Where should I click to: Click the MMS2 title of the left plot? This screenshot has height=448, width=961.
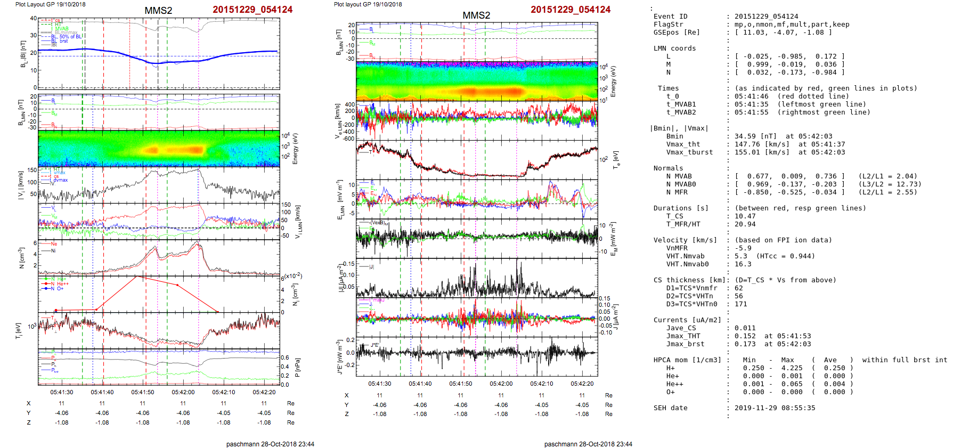pyautogui.click(x=158, y=11)
